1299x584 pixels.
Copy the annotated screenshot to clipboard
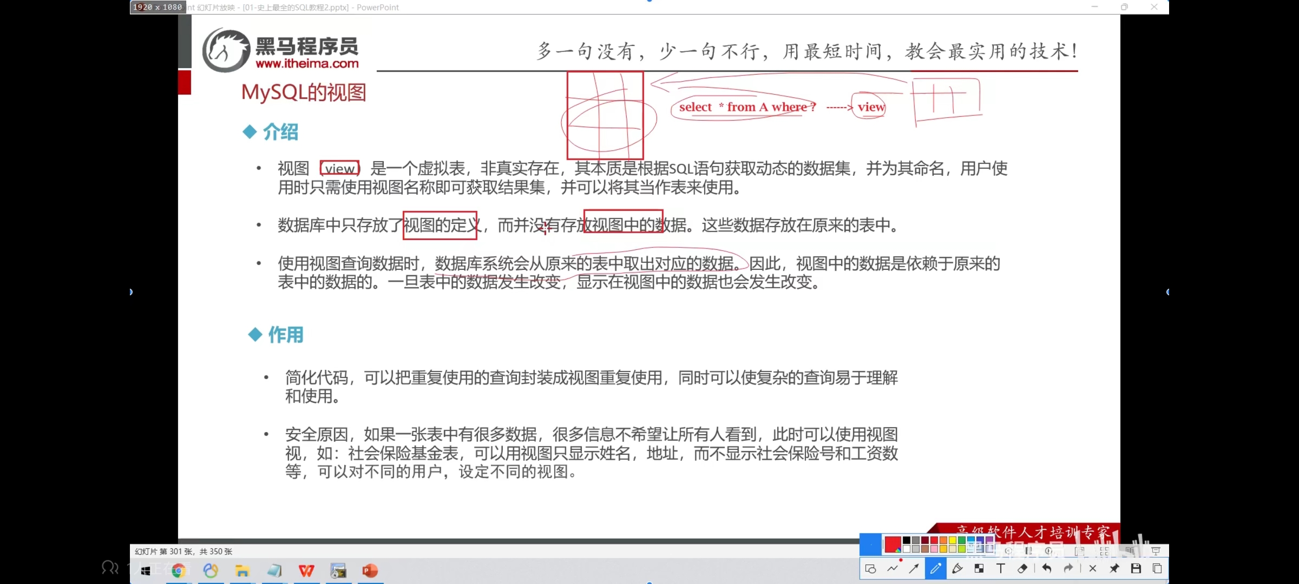pos(1158,568)
